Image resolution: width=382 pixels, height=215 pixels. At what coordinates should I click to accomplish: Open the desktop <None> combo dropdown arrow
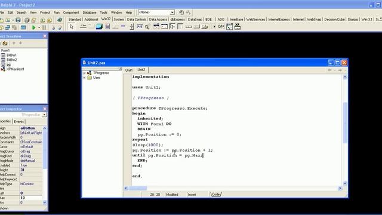click(x=172, y=12)
